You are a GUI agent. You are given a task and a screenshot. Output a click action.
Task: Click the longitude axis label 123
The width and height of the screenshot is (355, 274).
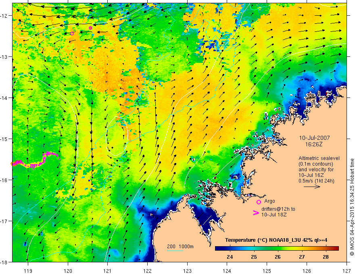click(x=187, y=271)
